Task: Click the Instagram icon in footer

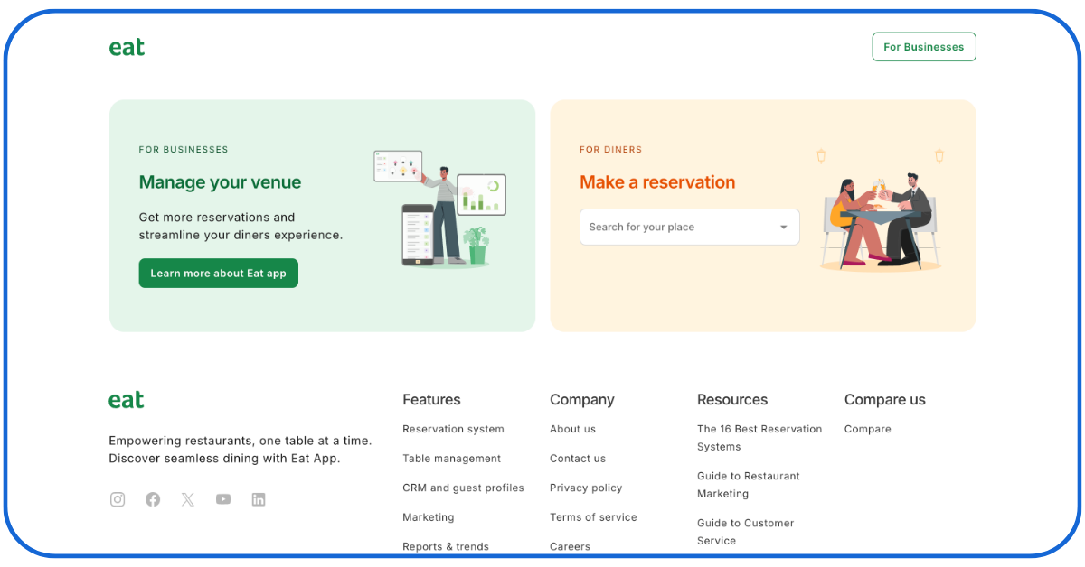Action: (118, 499)
